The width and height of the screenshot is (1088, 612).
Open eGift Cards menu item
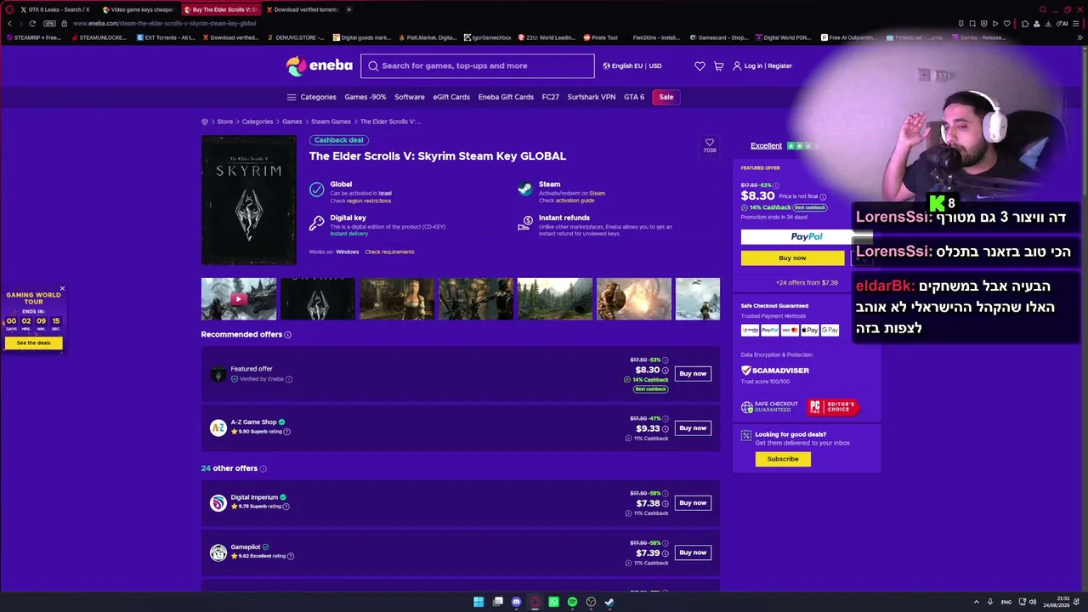coord(451,97)
